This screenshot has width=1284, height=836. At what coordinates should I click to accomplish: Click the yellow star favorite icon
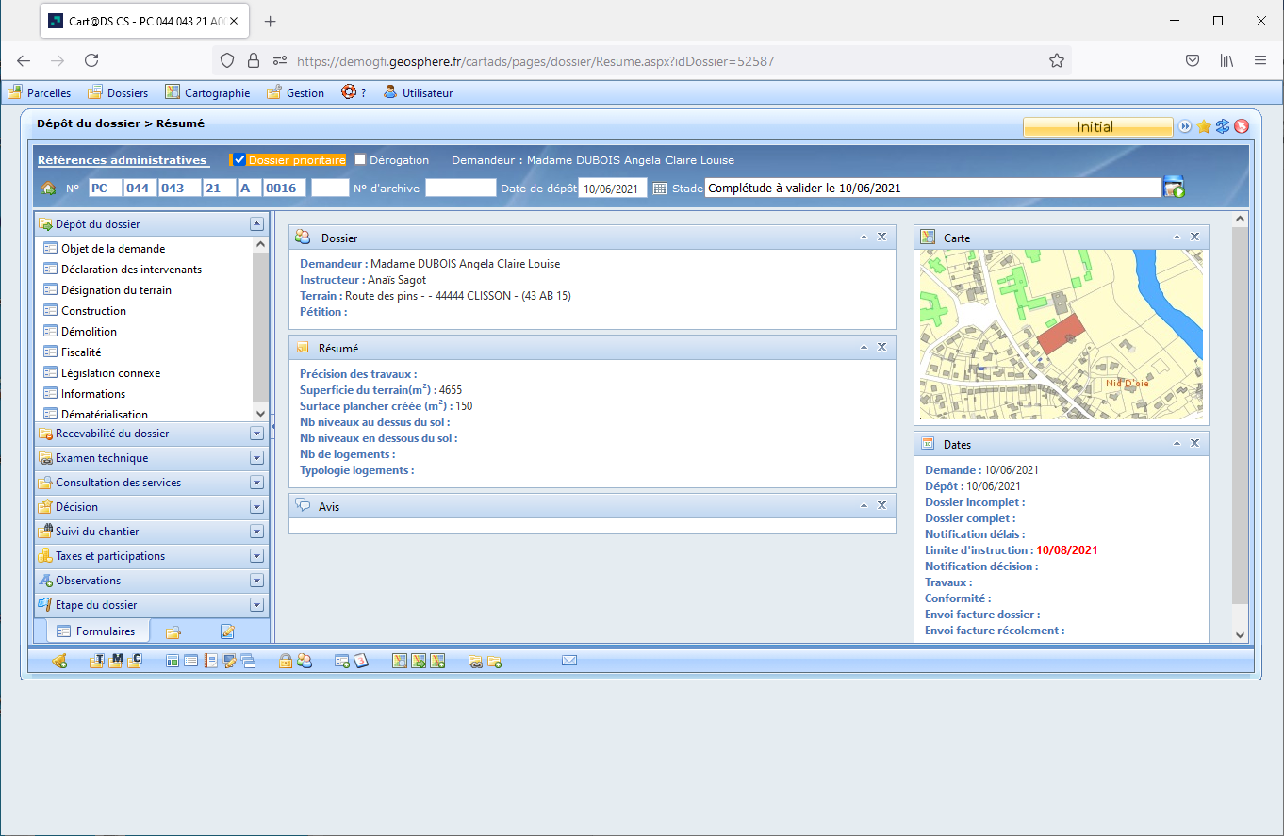[x=1204, y=127]
